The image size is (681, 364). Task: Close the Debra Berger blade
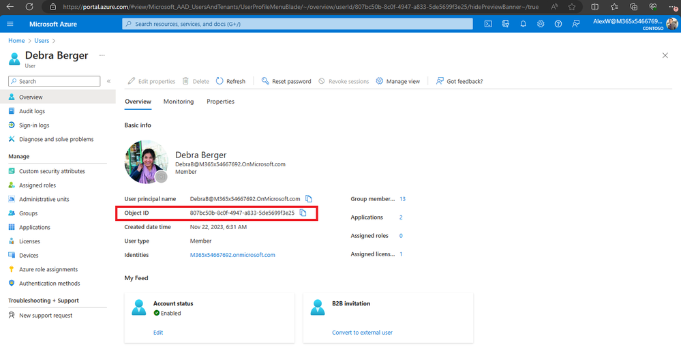tap(665, 55)
